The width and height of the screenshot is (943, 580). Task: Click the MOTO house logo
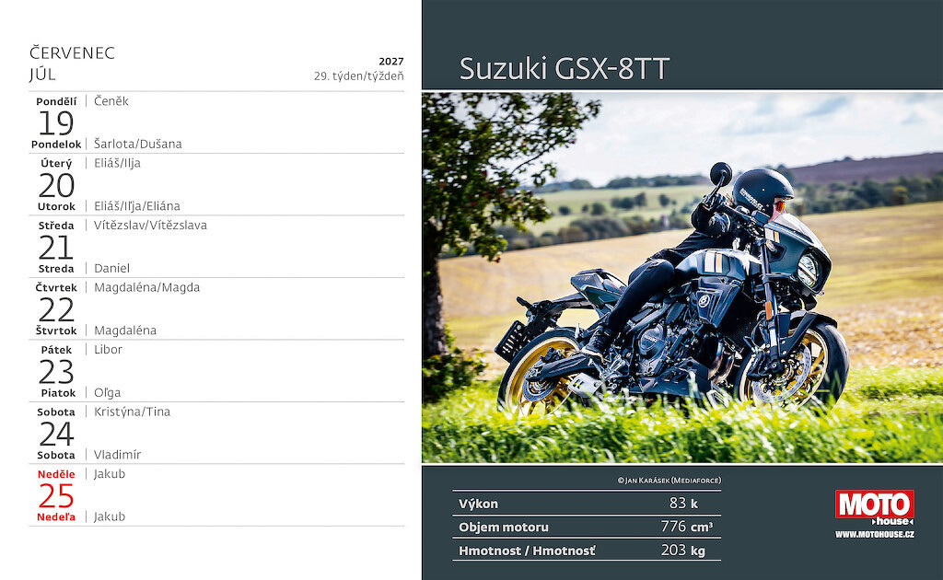(875, 507)
